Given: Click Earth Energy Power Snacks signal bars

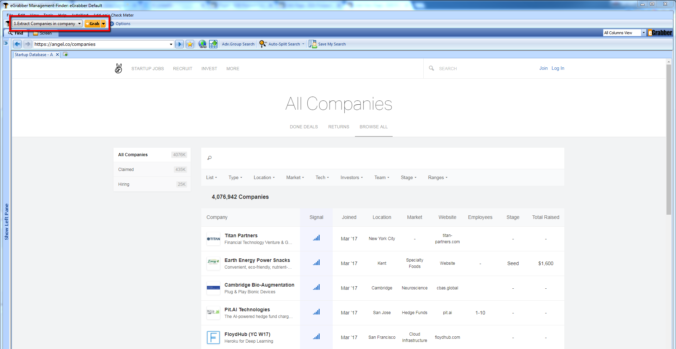Looking at the screenshot, I should 316,263.
